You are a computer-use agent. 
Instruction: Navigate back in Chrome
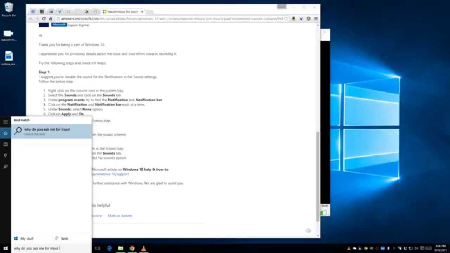31,19
